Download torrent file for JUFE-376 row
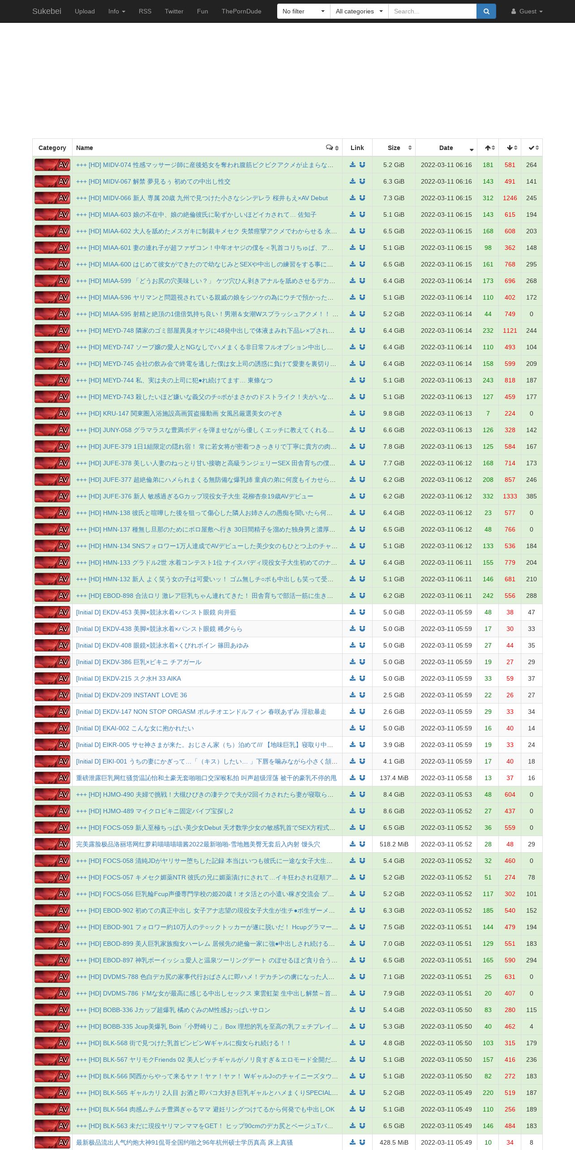Image resolution: width=575 pixels, height=1150 pixels. click(x=352, y=496)
